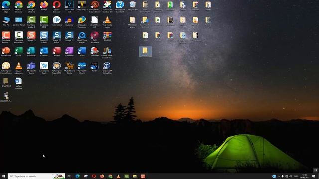
Task: Select the Markos Chrome desktop shortcut
Action: pyautogui.click(x=19, y=6)
